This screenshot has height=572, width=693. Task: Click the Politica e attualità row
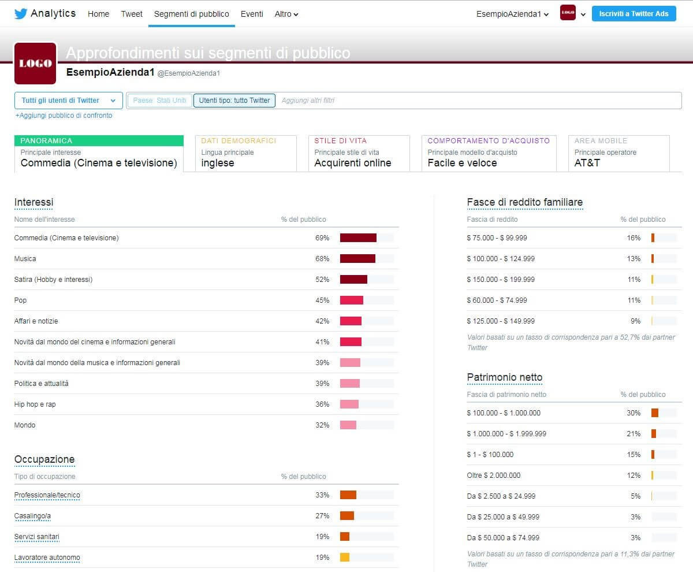tap(206, 384)
